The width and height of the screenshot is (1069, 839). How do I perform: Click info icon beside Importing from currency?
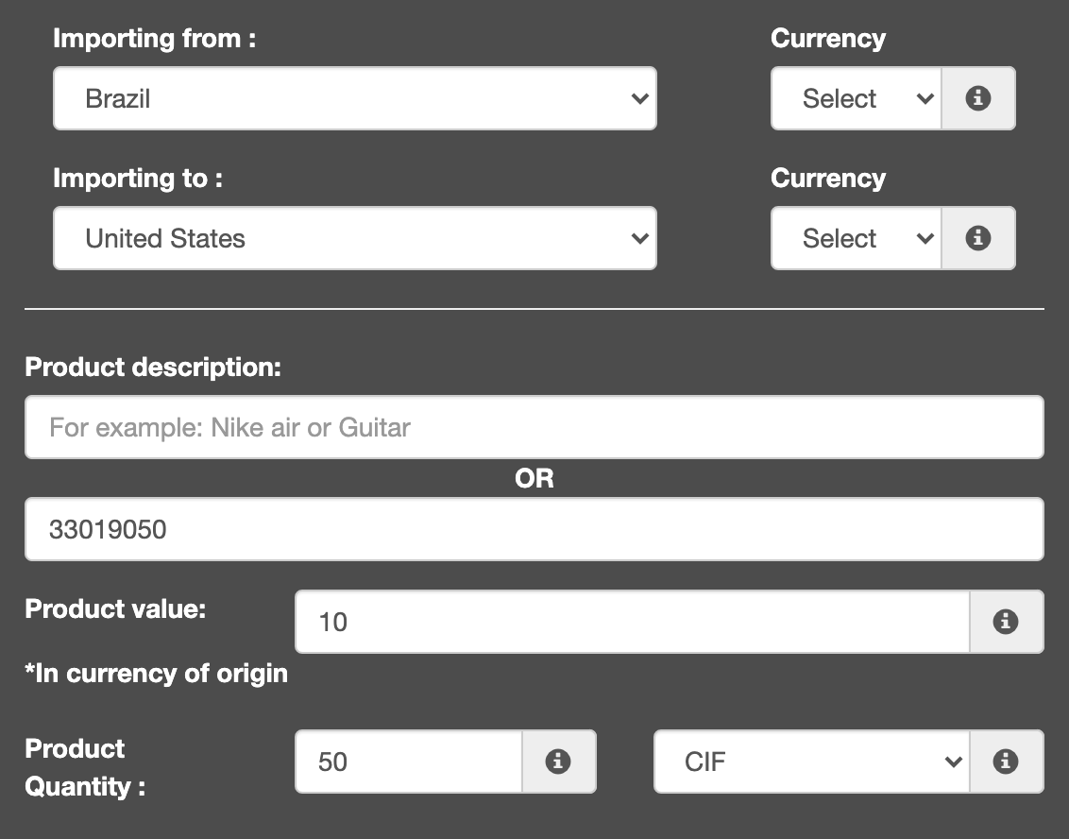pos(978,98)
